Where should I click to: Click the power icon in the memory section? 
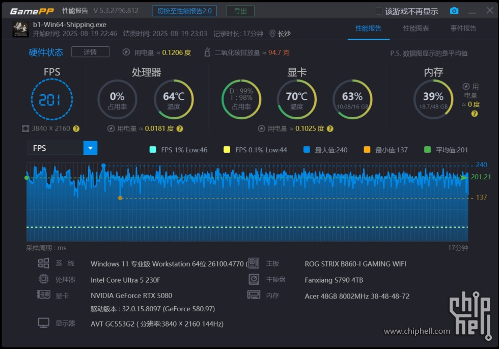pos(466,86)
